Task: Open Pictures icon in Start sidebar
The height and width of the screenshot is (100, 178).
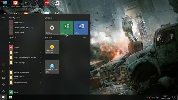Action: 3,78
